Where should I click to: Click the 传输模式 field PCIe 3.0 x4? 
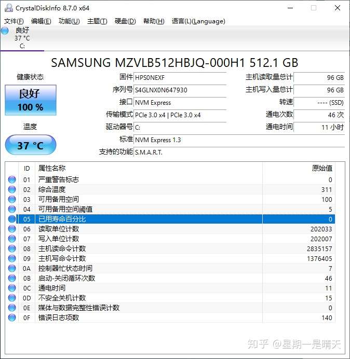pyautogui.click(x=180, y=115)
